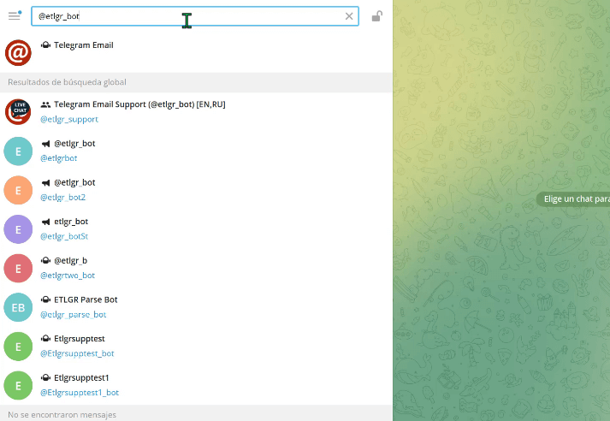Click the megaphone icon in the @etlgr_bot2 row

45,182
